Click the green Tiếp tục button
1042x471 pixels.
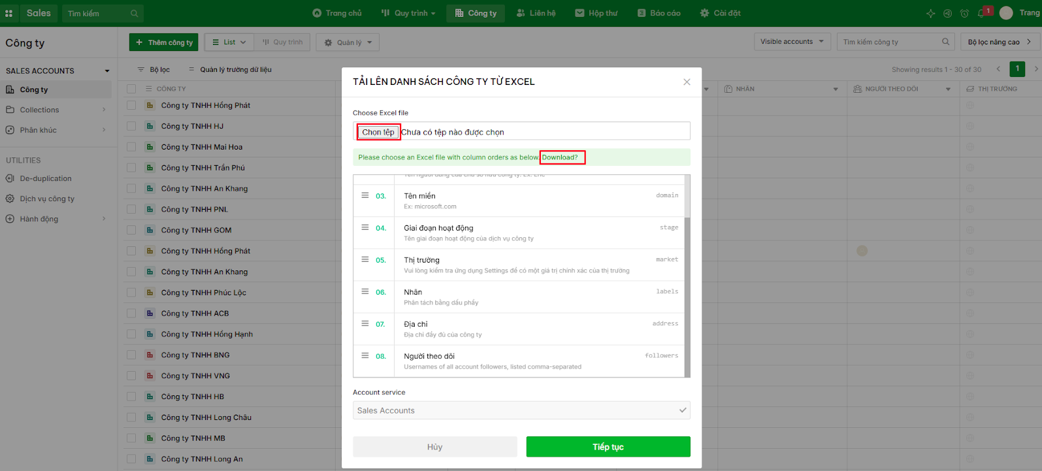[608, 447]
